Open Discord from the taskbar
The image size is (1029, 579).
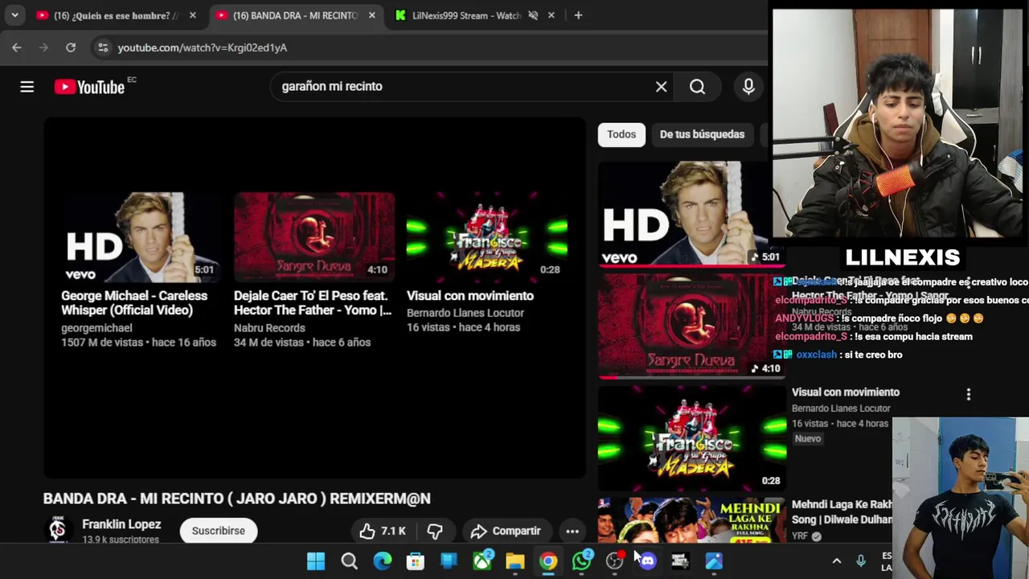(x=648, y=561)
